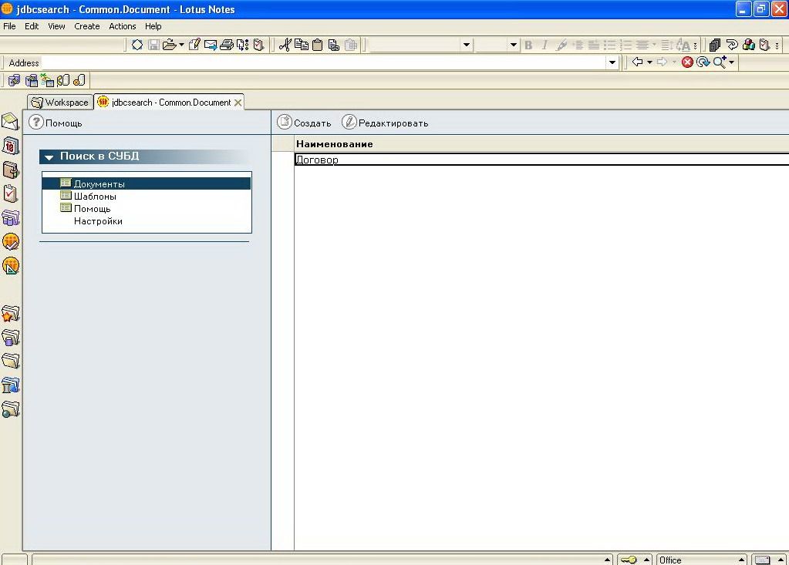Select the Договор row in the view

pos(318,160)
